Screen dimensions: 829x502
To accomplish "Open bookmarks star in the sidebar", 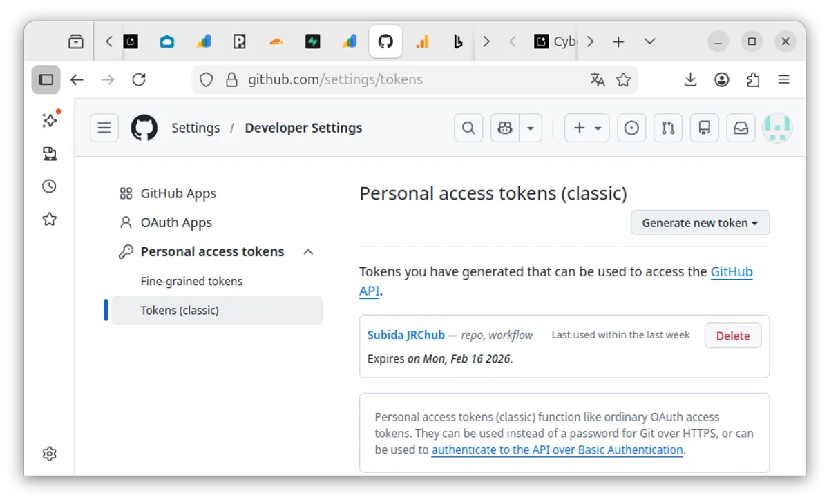I will pyautogui.click(x=50, y=220).
